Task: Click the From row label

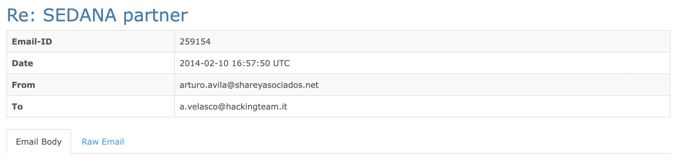Action: point(23,85)
